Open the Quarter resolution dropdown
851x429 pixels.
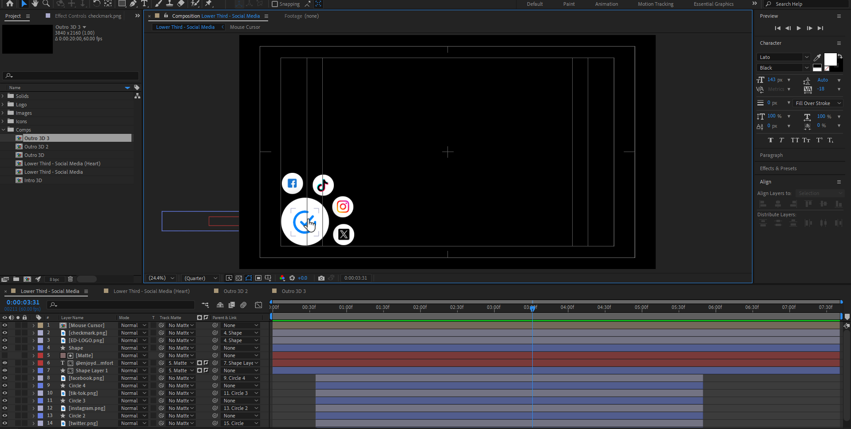point(201,278)
